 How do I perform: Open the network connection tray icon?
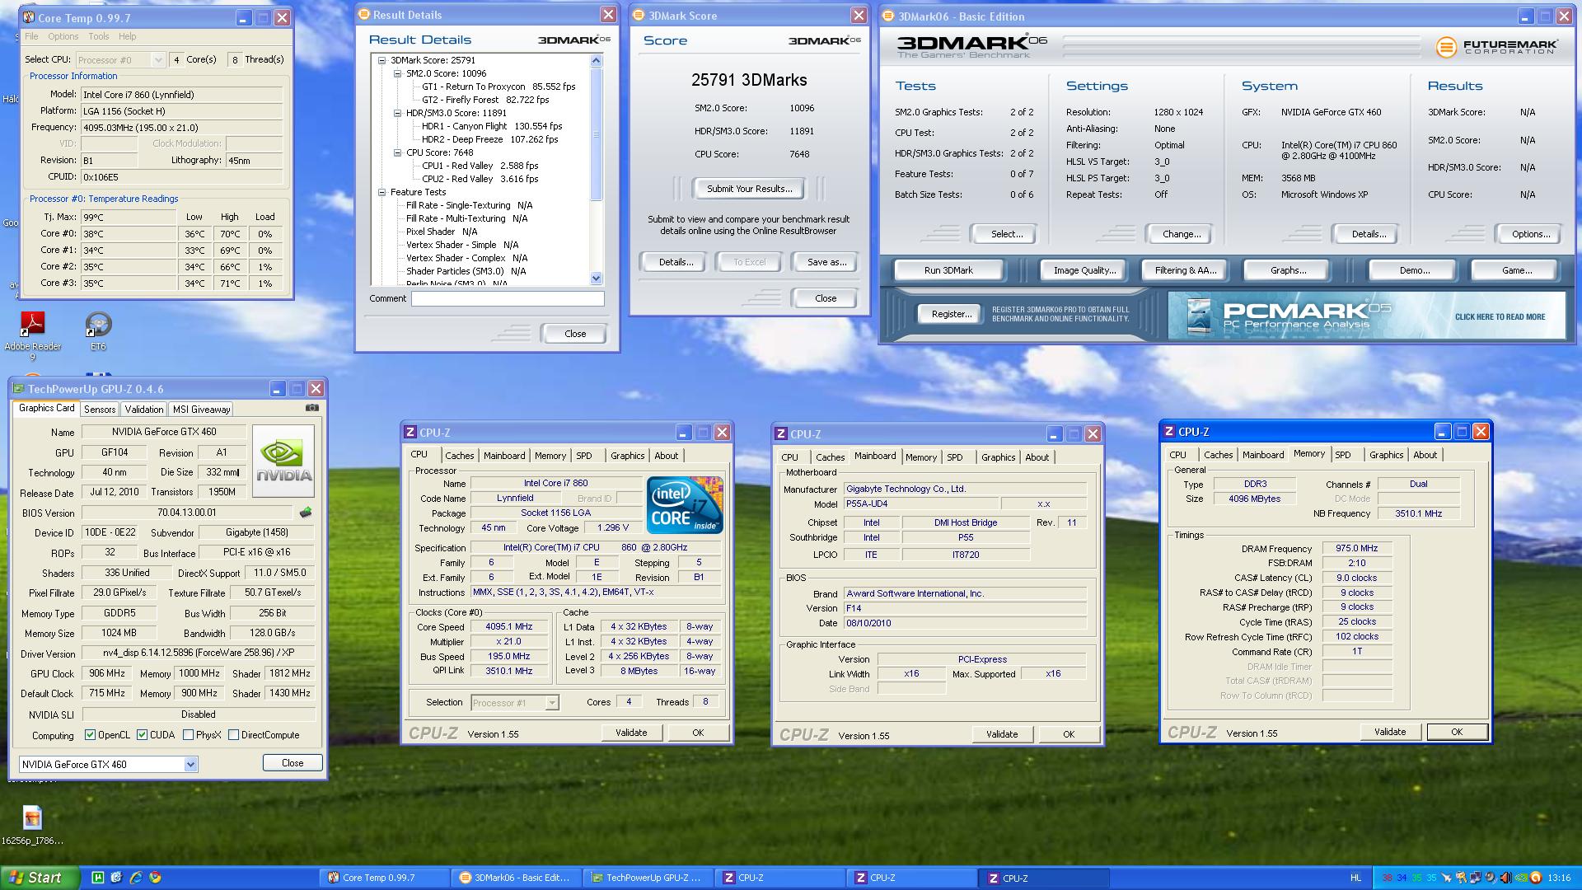(x=1476, y=878)
